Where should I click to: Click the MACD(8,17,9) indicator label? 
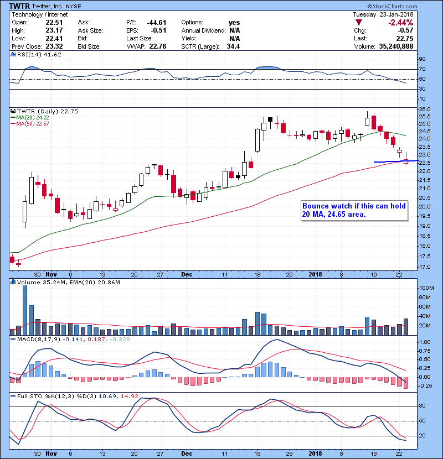(x=39, y=340)
